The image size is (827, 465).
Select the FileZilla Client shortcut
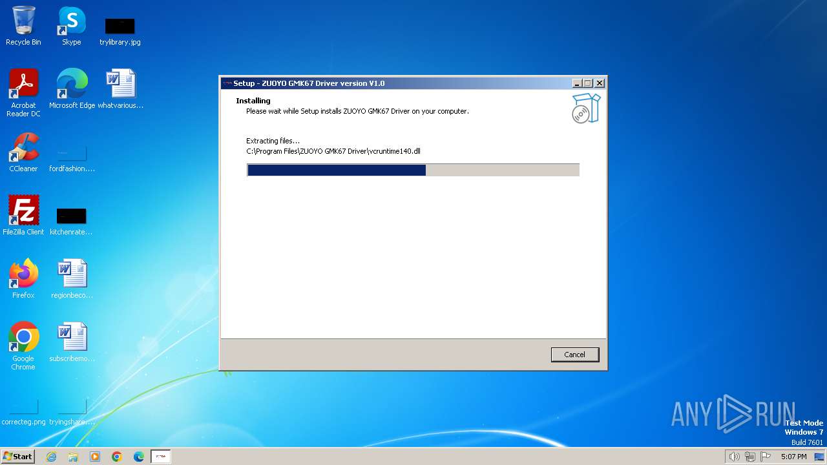(23, 216)
